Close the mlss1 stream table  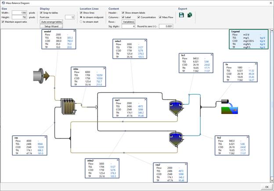tap(145, 40)
